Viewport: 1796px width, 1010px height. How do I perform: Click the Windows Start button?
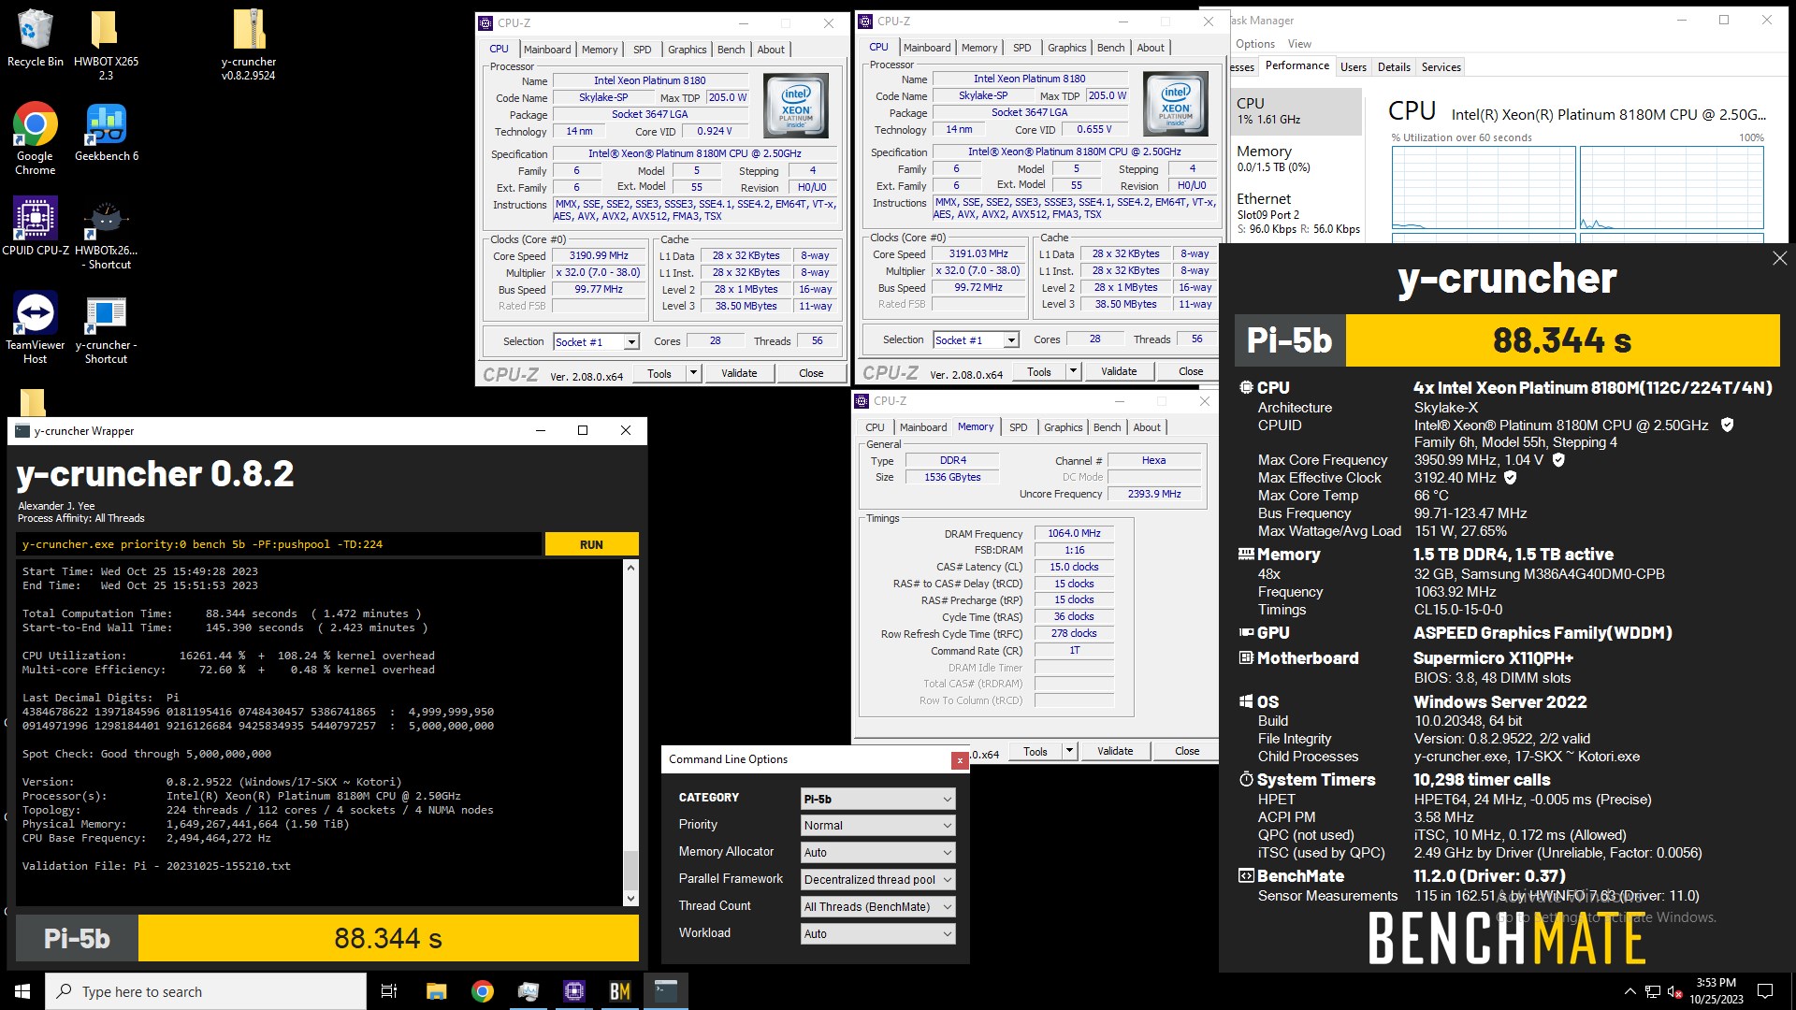(22, 991)
